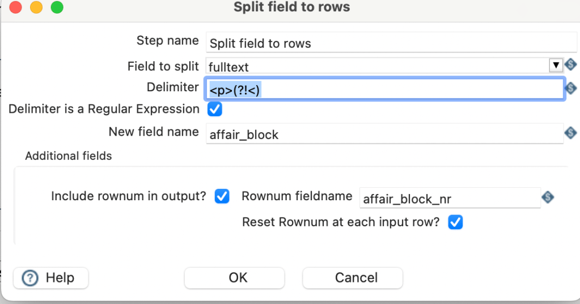Screen dimensions: 580x304
Task: Toggle Reset Rownum at each input row
Action: pyautogui.click(x=455, y=222)
